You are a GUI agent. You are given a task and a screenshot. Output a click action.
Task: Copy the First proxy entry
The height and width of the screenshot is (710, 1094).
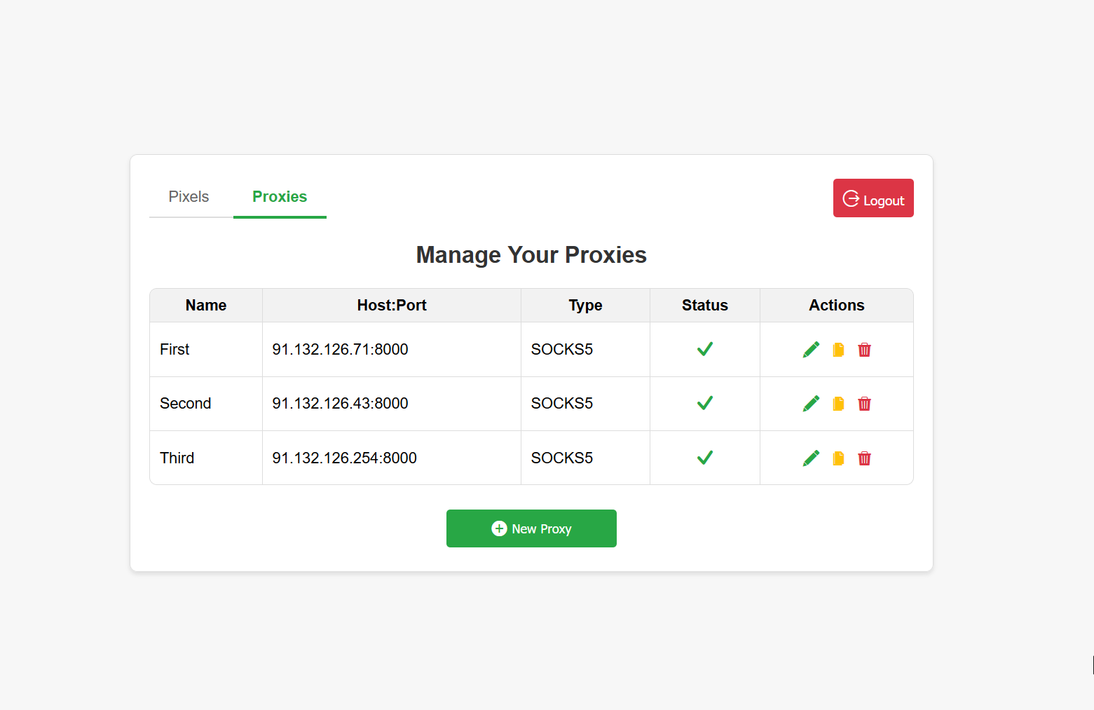tap(838, 350)
